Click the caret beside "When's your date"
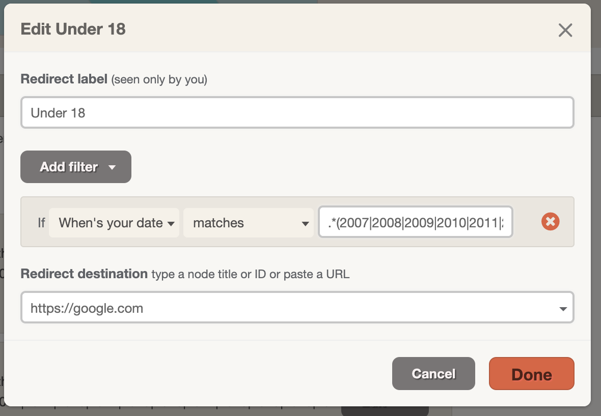601x416 pixels. click(x=171, y=223)
